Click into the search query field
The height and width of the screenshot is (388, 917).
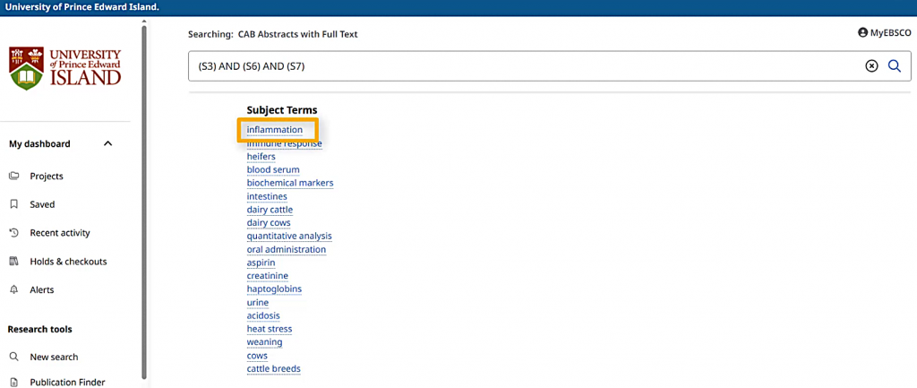point(519,66)
